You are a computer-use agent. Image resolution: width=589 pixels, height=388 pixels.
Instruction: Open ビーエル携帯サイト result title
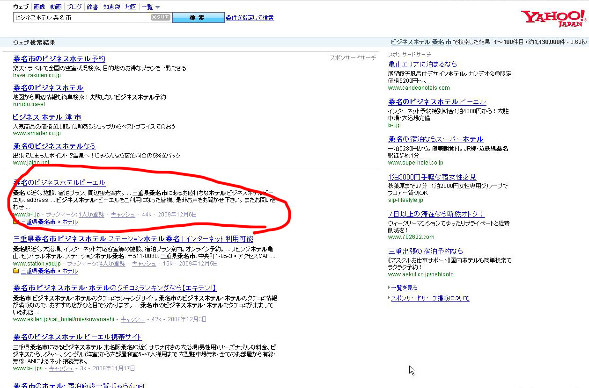click(x=77, y=337)
